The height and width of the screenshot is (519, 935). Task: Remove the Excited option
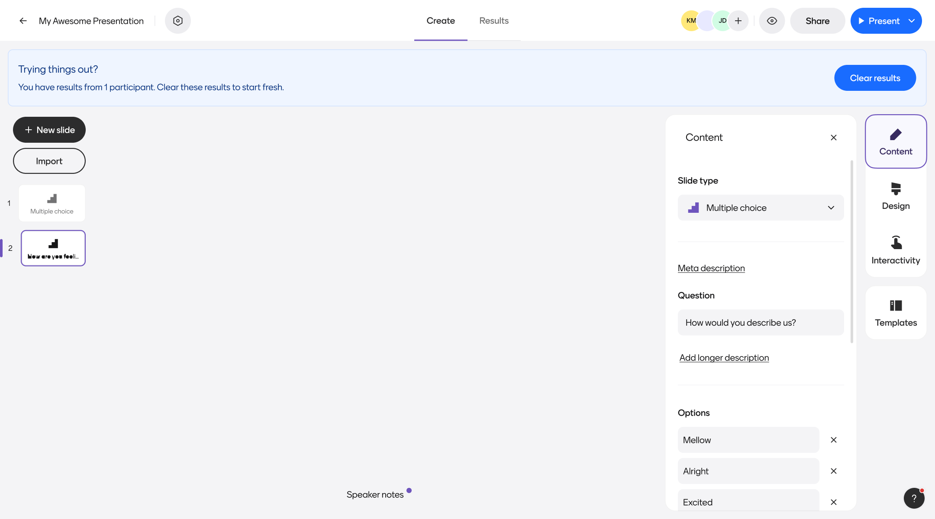[x=834, y=502]
